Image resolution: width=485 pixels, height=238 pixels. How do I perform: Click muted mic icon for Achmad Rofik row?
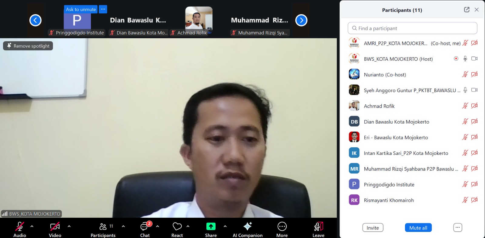(465, 106)
